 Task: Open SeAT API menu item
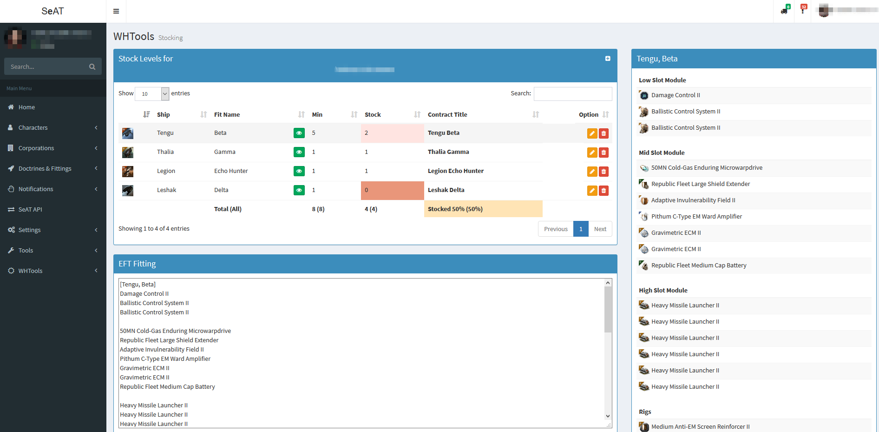click(x=53, y=209)
